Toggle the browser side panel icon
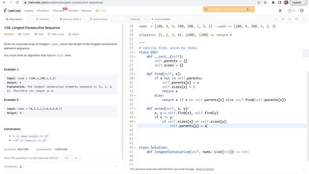Image resolution: width=309 pixels, height=174 pixels. point(280,2)
